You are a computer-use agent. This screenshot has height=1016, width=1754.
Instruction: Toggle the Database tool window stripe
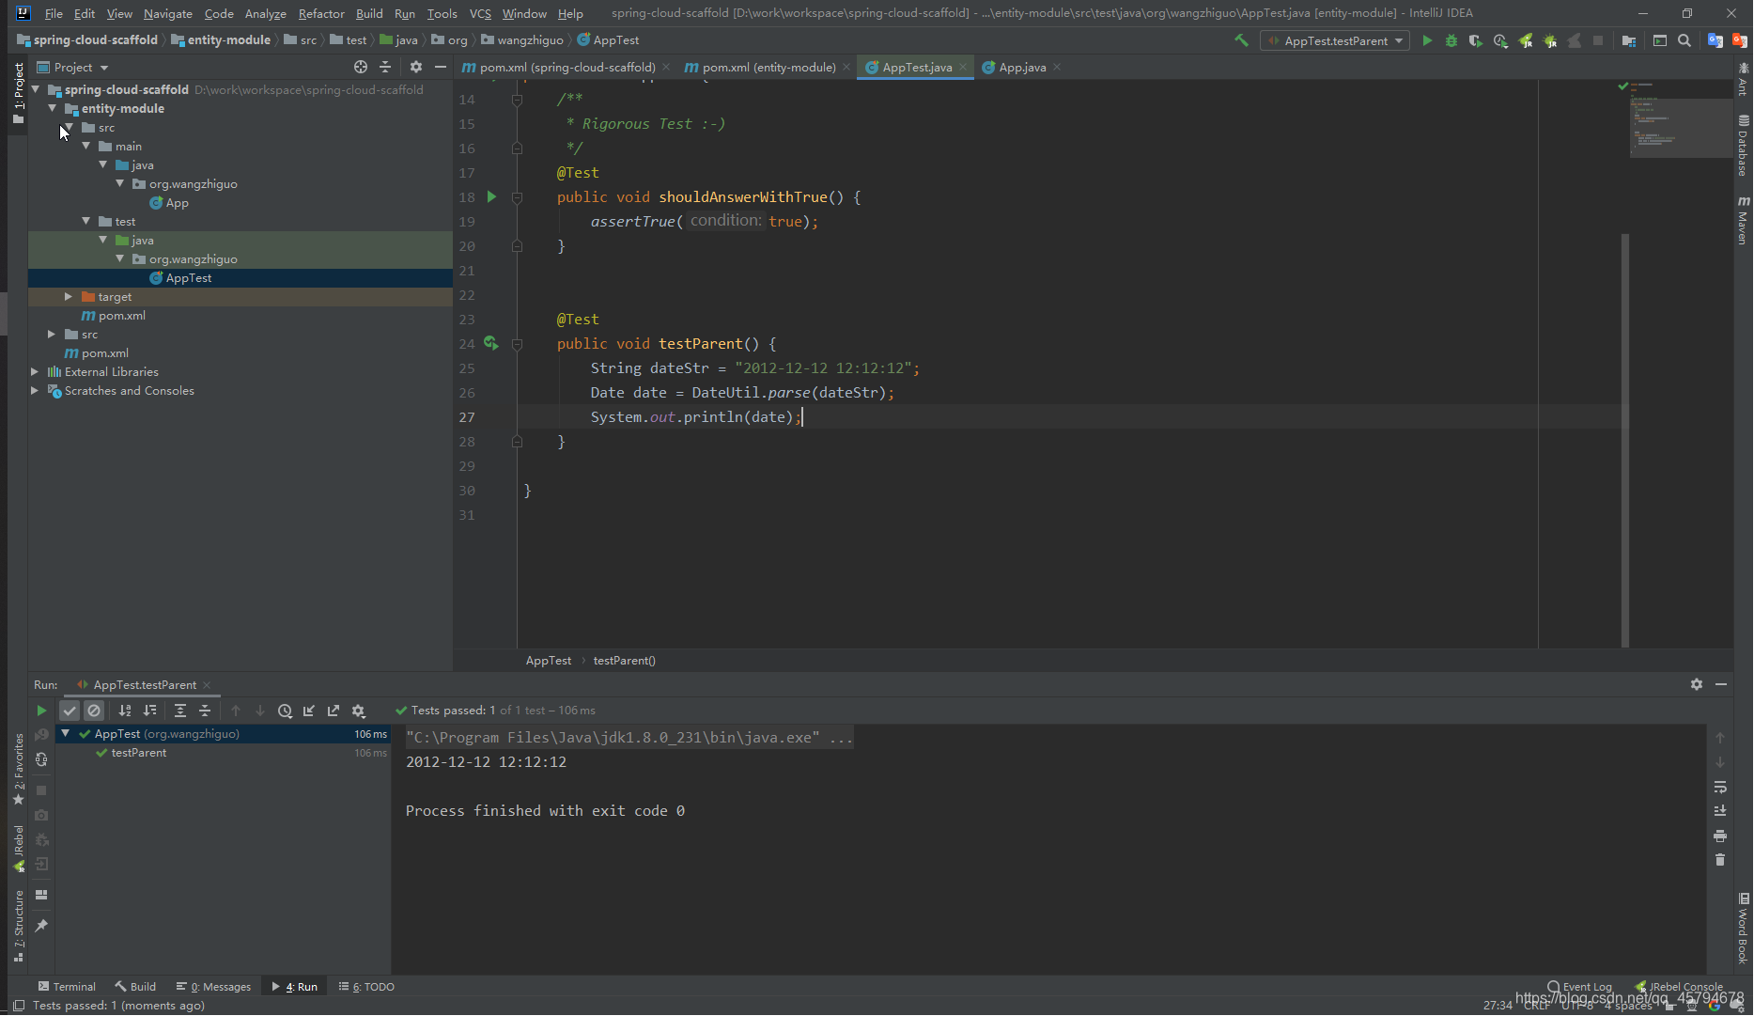coord(1743,146)
